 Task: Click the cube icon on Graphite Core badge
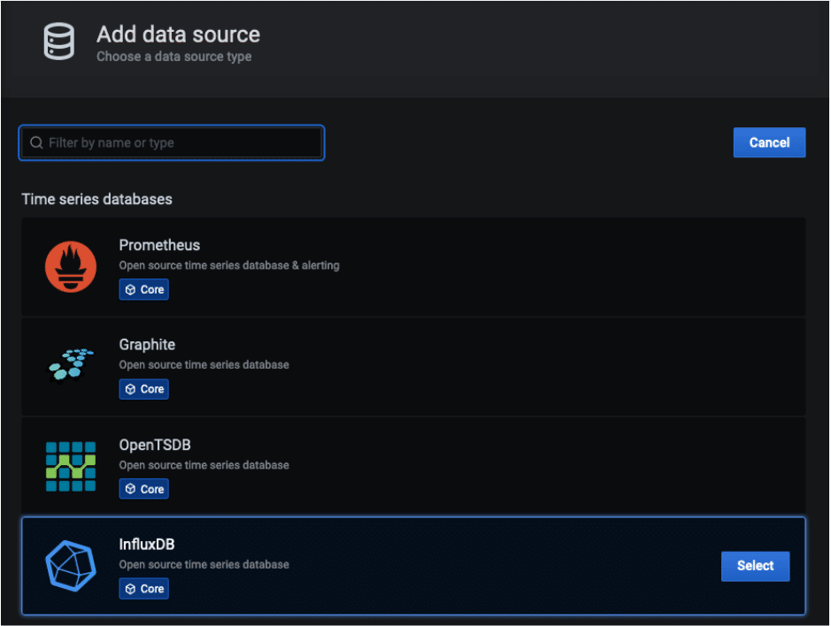(132, 389)
